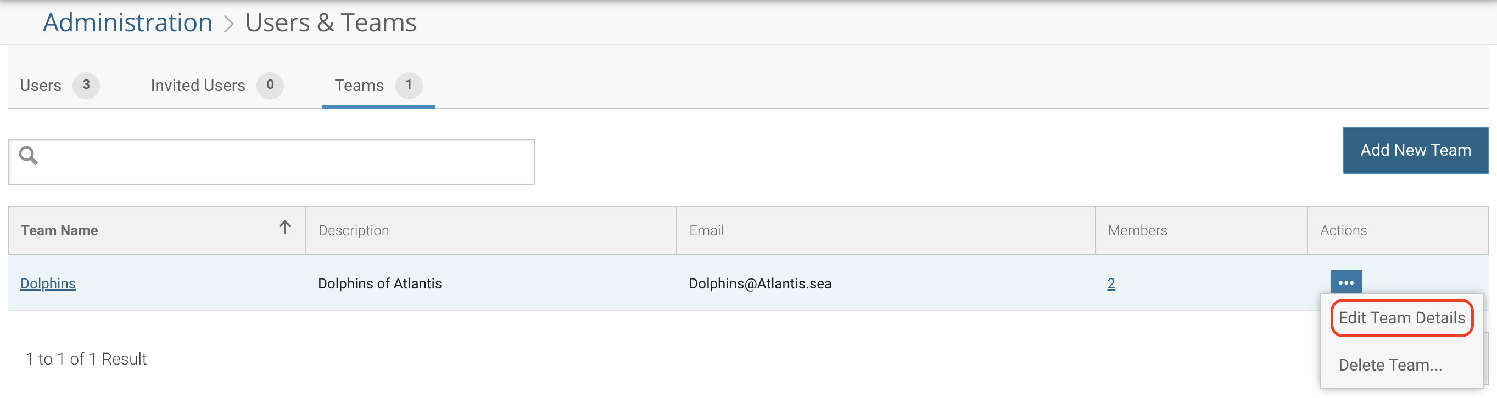Click the Invited Users count badge 0
This screenshot has height=398, width=1497.
(x=270, y=86)
